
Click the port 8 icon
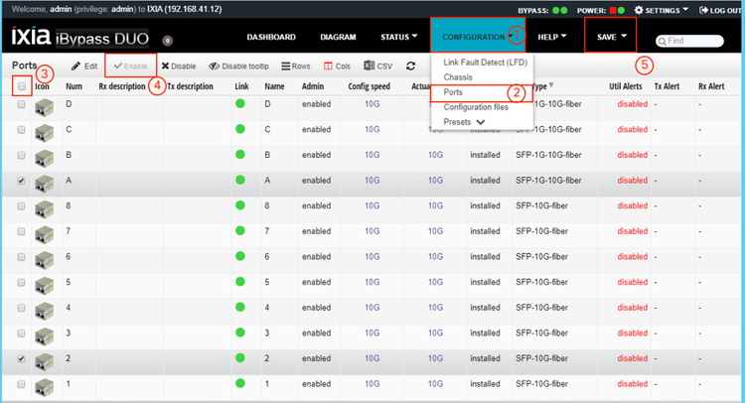coord(44,209)
